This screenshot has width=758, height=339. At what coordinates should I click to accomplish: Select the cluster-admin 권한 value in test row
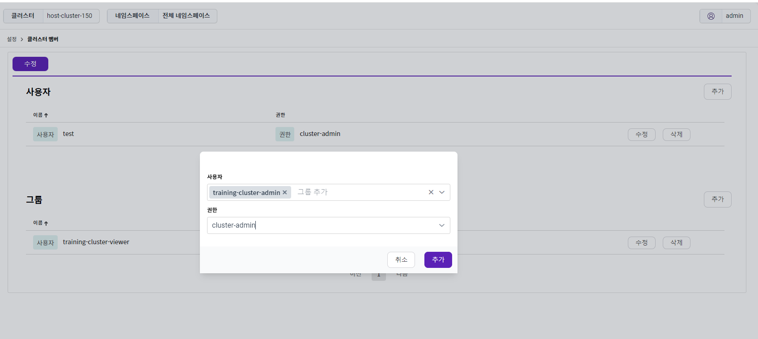[320, 134]
